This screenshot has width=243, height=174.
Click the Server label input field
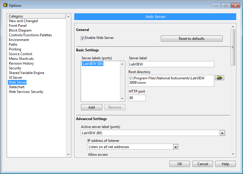pos(171,64)
